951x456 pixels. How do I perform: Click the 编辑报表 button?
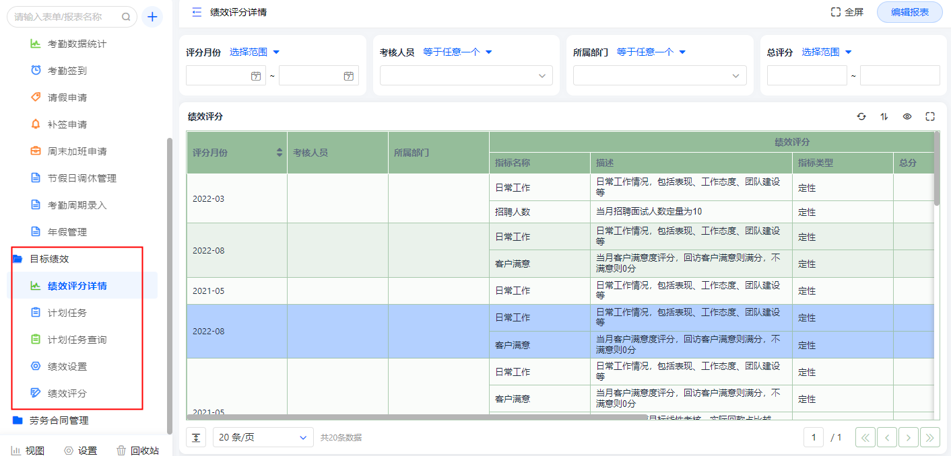tap(909, 12)
